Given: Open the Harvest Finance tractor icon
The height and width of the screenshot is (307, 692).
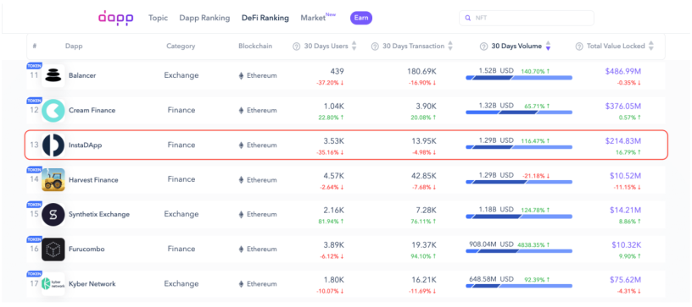Looking at the screenshot, I should pos(53,179).
